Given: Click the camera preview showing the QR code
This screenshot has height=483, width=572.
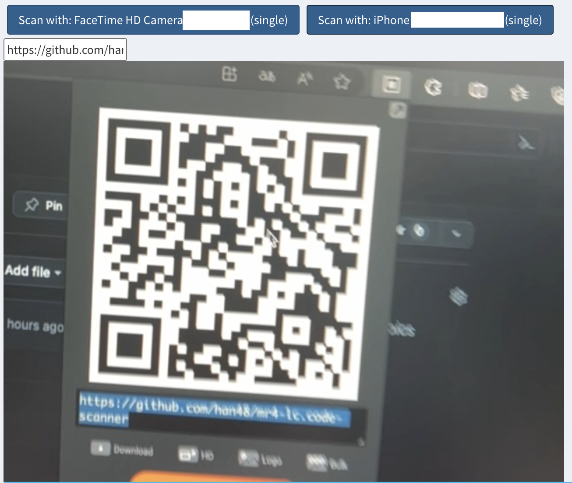Looking at the screenshot, I should [x=284, y=271].
